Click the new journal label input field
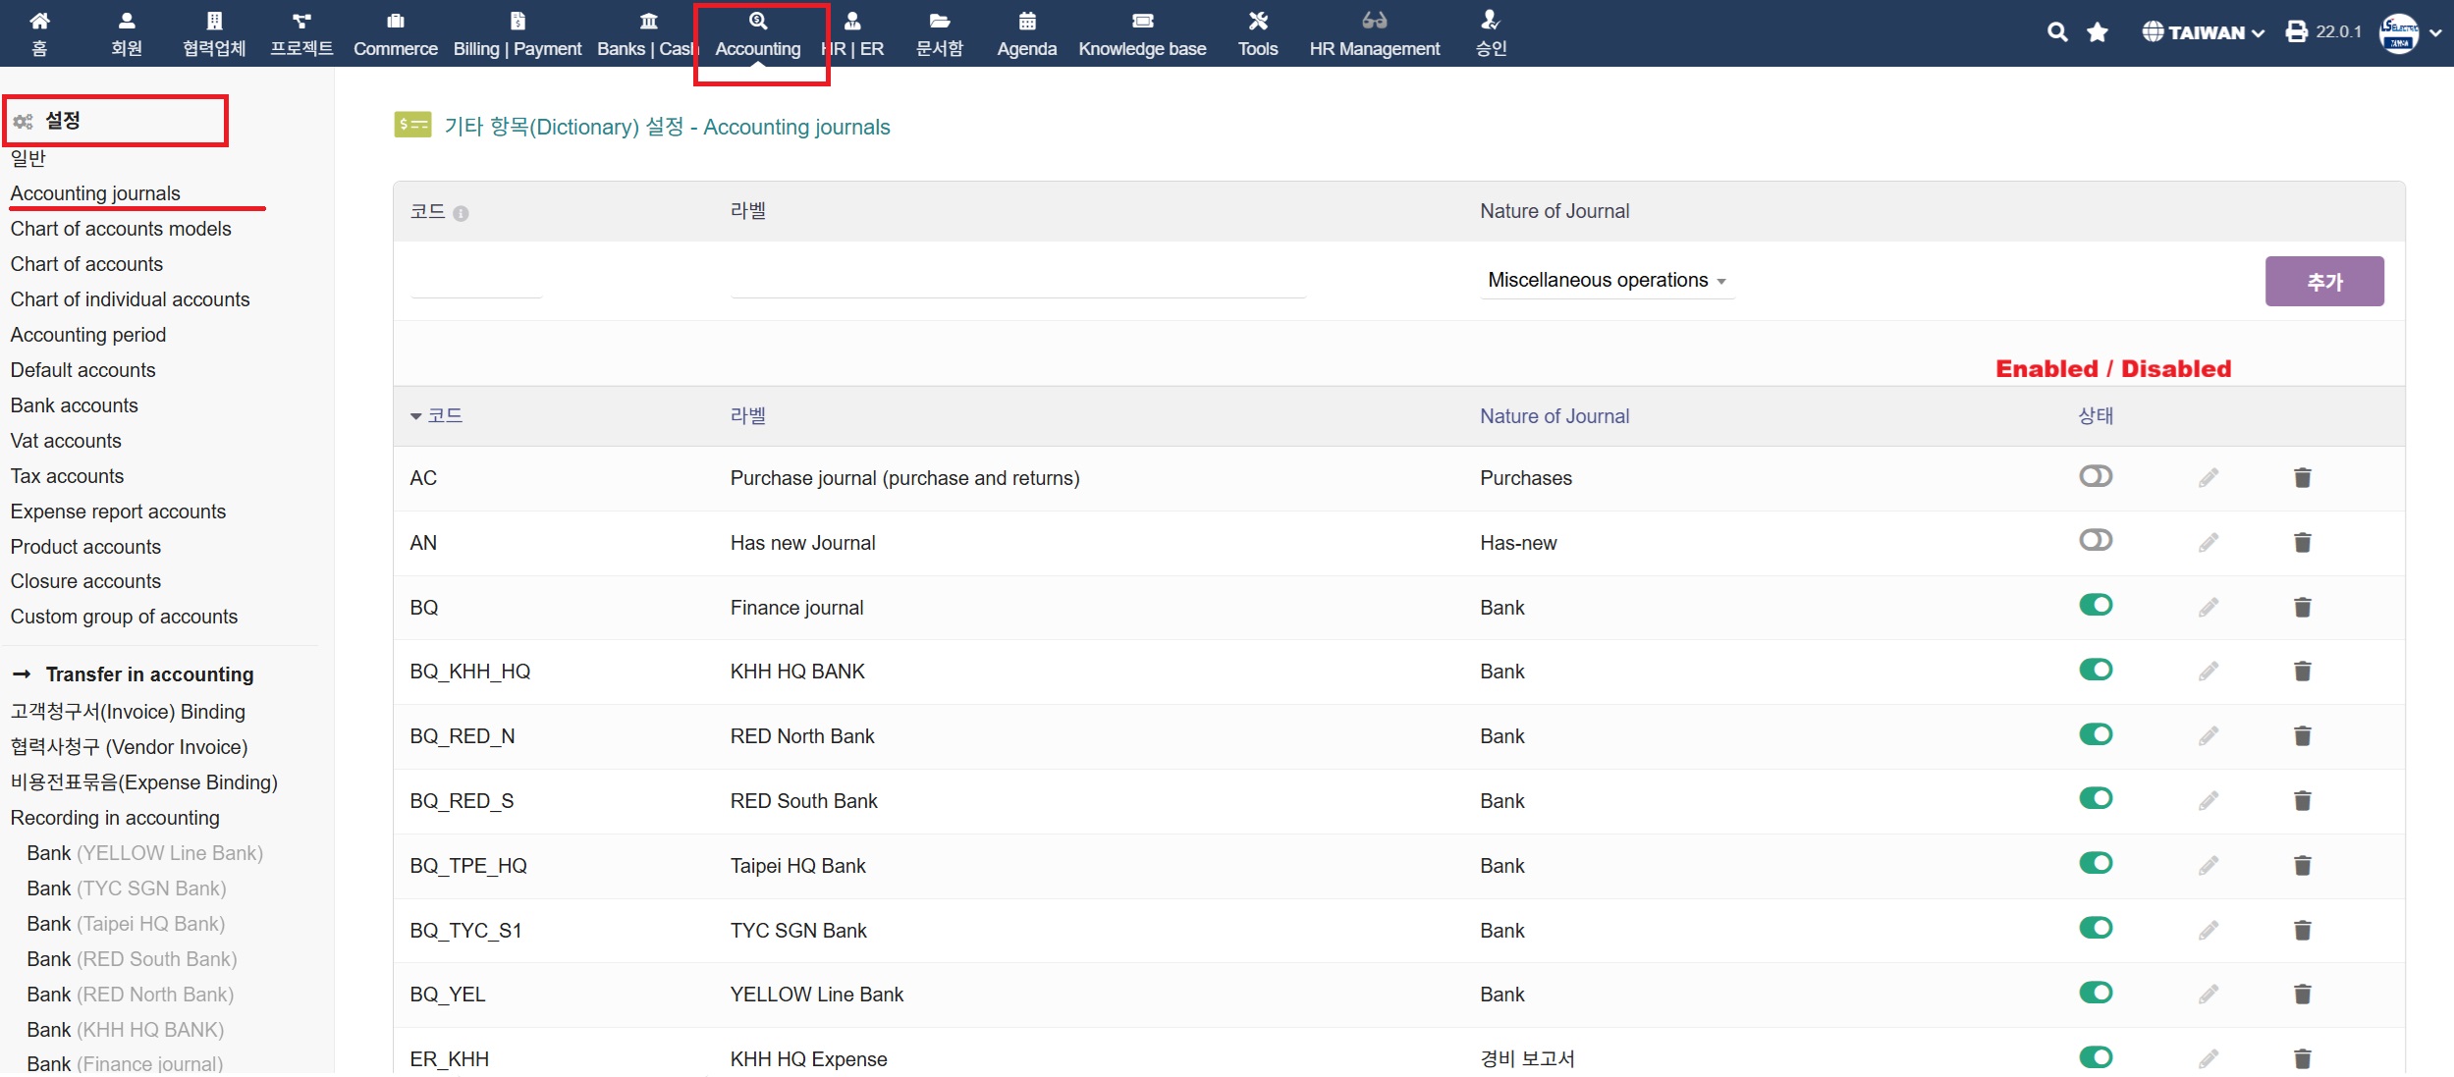Image resolution: width=2454 pixels, height=1077 pixels. tap(1017, 281)
